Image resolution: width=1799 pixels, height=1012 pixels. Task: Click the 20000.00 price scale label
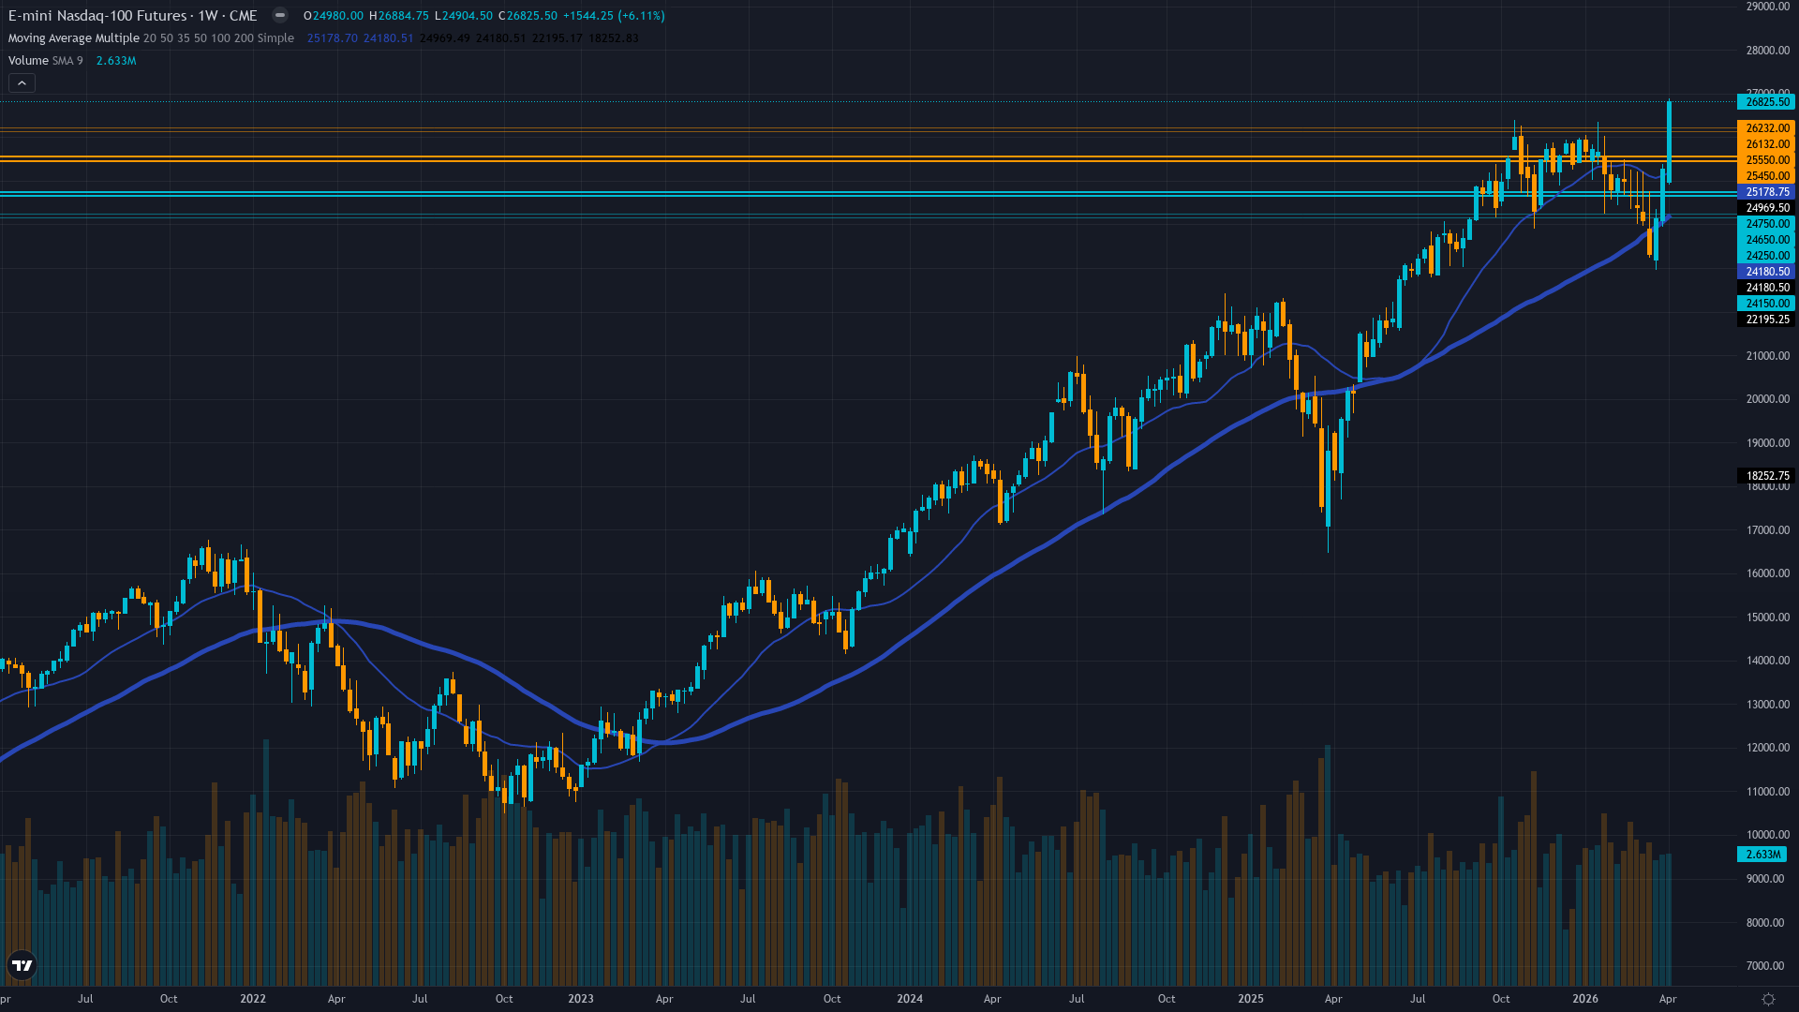point(1767,399)
